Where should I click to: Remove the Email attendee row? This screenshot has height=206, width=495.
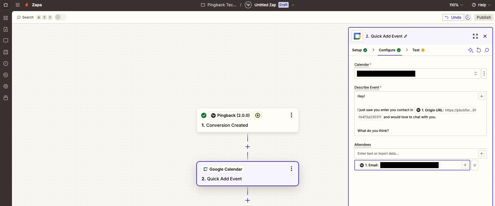(475, 165)
